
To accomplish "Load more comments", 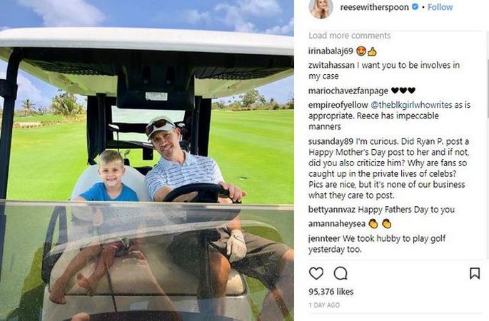I will click(350, 36).
